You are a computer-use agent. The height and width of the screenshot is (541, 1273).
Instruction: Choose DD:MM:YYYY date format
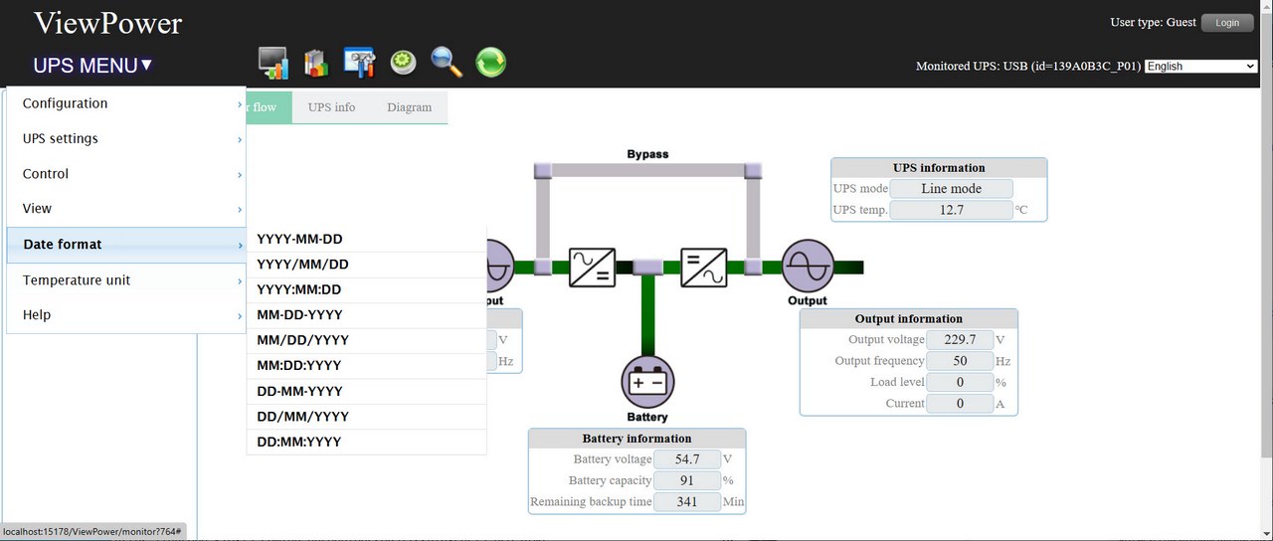pos(367,443)
